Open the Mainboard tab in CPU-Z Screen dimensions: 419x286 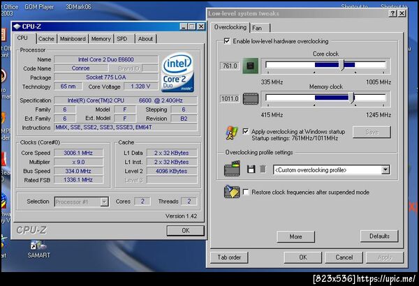73,39
